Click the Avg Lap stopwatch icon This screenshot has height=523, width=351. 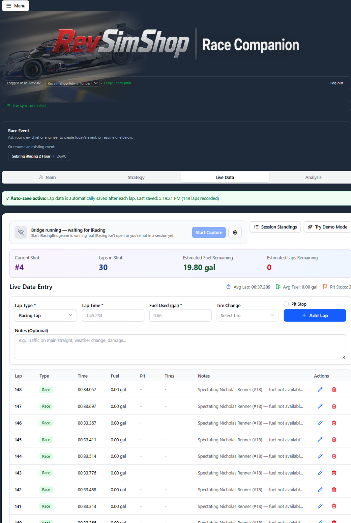[228, 287]
